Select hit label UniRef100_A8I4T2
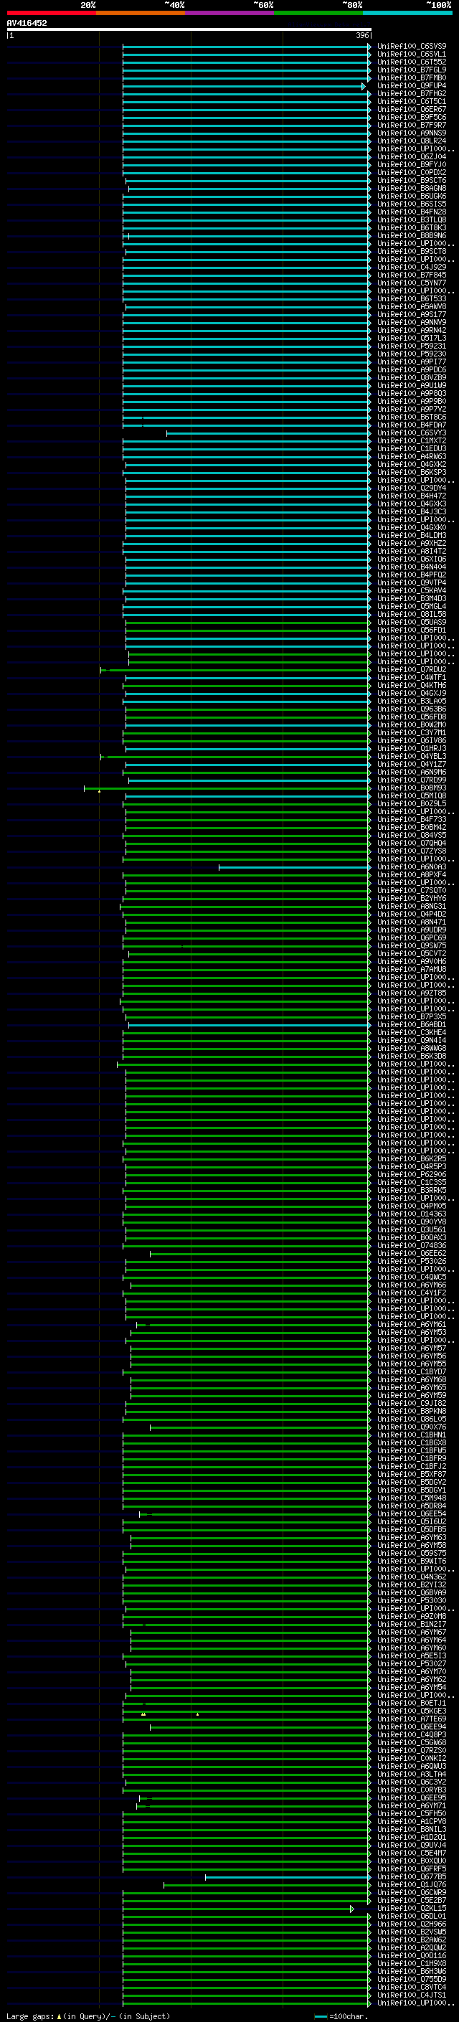459x2022 pixels. tap(412, 551)
